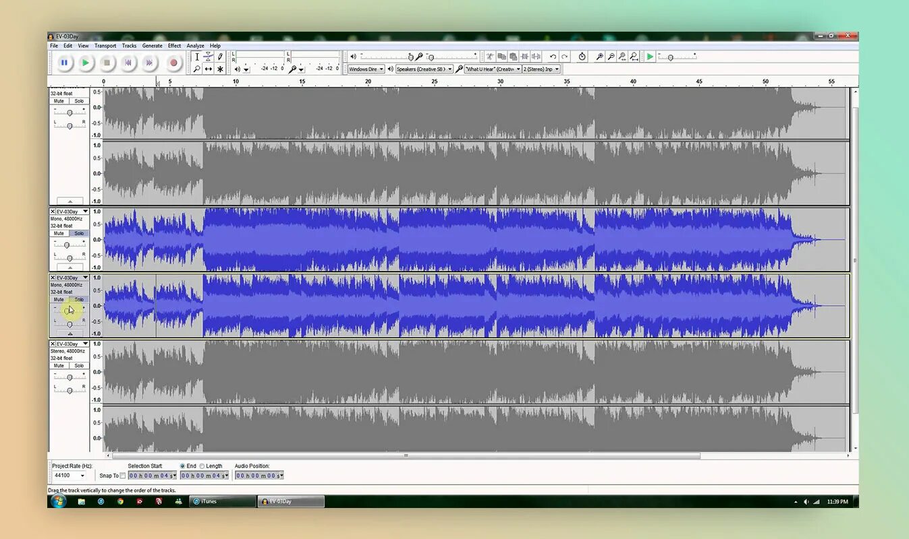Open the File menu
Screen dimensions: 909x539
pos(54,46)
